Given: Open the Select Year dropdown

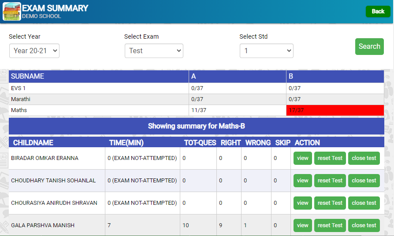Looking at the screenshot, I should [34, 51].
